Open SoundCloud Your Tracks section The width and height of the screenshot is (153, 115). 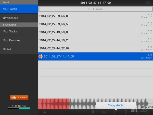pyautogui.click(x=19, y=31)
